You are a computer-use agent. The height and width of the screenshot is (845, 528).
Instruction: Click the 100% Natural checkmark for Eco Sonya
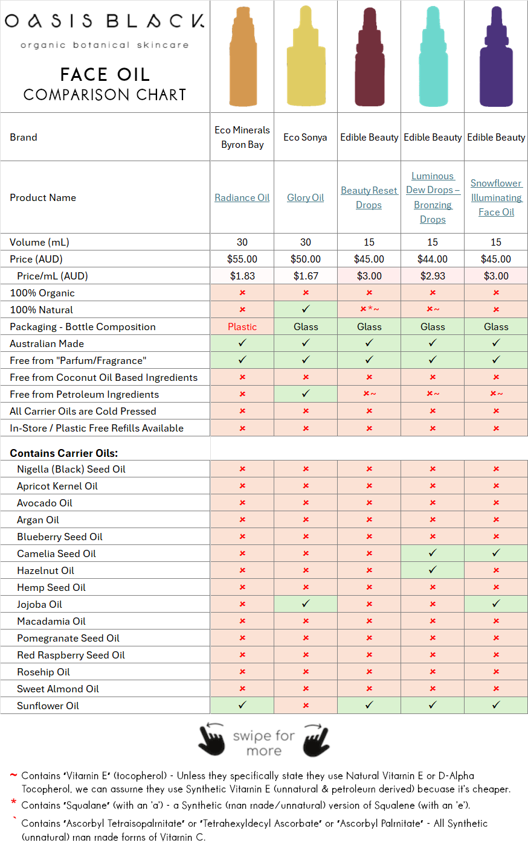(306, 309)
